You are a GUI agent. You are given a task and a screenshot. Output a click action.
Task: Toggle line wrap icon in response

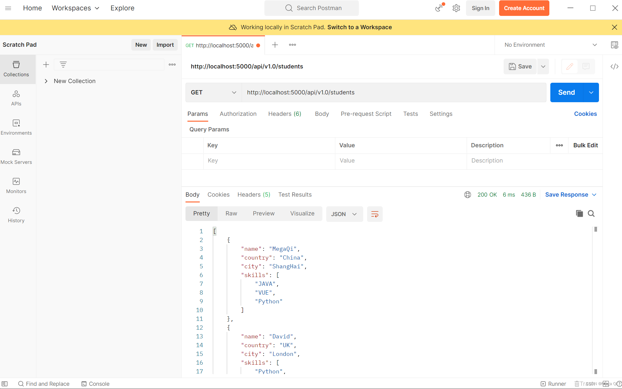[375, 214]
